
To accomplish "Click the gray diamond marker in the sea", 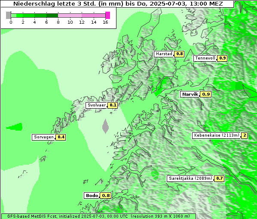I will point(105,126).
